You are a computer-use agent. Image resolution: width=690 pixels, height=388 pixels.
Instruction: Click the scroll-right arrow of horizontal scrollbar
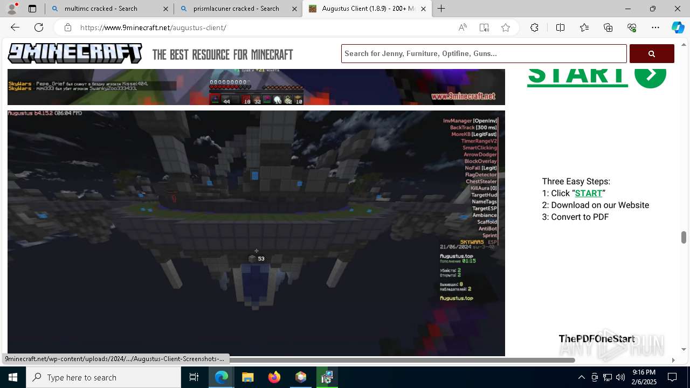pos(673,360)
